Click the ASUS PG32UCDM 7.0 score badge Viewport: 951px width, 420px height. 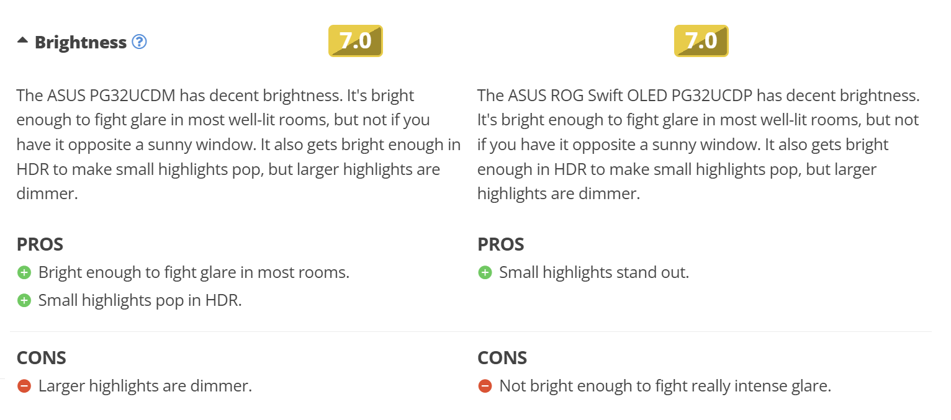355,41
